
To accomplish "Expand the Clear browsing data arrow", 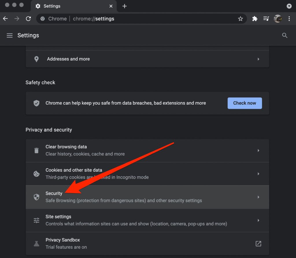I will [x=258, y=150].
